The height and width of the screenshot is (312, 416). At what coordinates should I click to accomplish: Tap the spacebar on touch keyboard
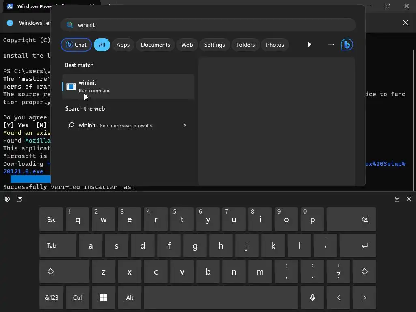pos(221,297)
